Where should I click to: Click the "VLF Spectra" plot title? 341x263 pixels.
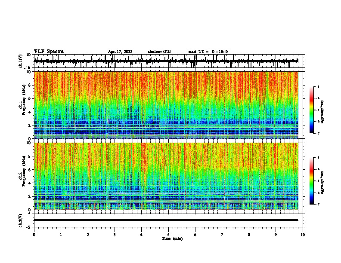point(49,52)
